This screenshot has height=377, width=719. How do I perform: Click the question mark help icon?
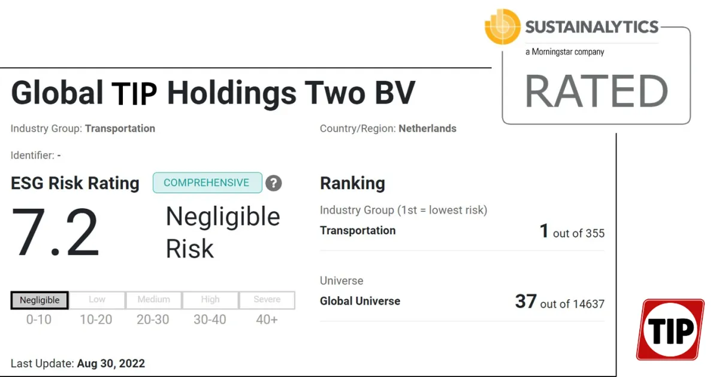click(274, 183)
